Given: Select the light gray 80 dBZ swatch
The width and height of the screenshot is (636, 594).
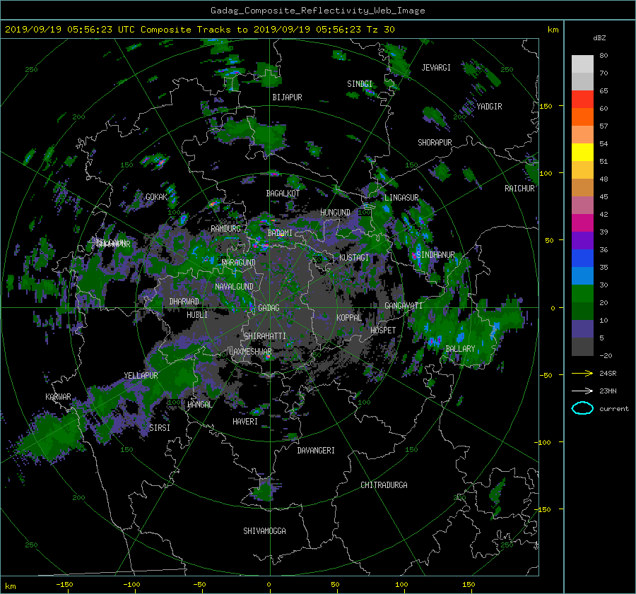Looking at the screenshot, I should point(582,64).
